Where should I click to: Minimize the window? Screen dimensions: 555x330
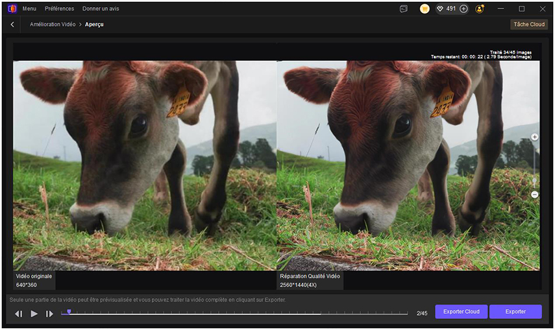click(500, 8)
